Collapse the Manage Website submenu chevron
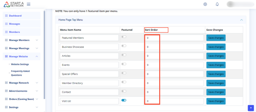Screen dimensions: 256x112 [x=37, y=57]
